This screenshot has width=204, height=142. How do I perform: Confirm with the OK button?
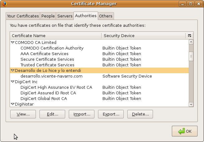(185, 131)
